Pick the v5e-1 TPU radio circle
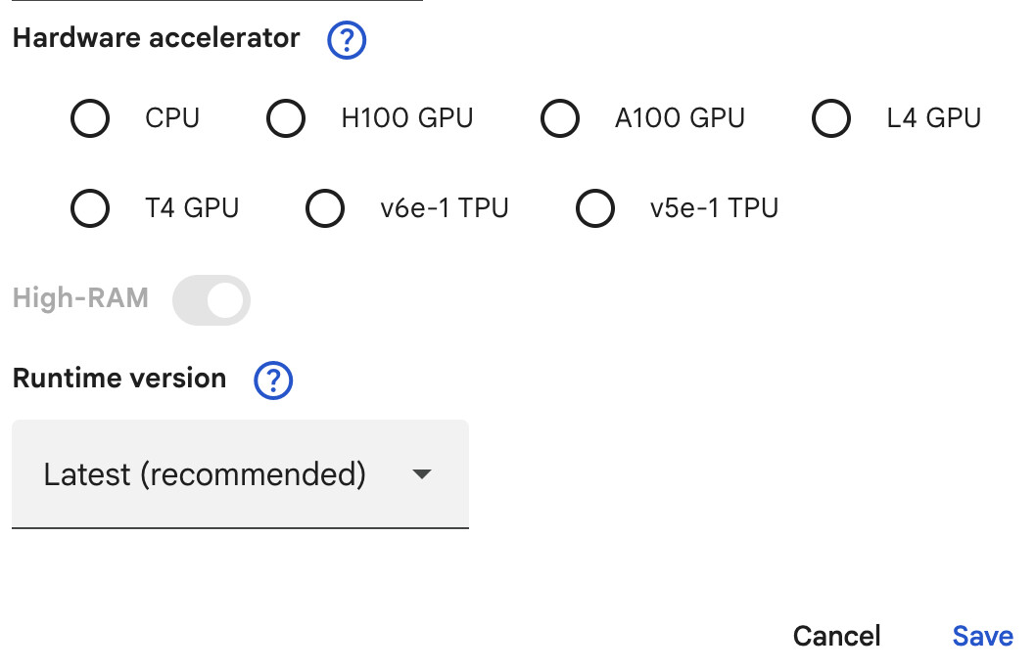The height and width of the screenshot is (671, 1036). (x=595, y=208)
